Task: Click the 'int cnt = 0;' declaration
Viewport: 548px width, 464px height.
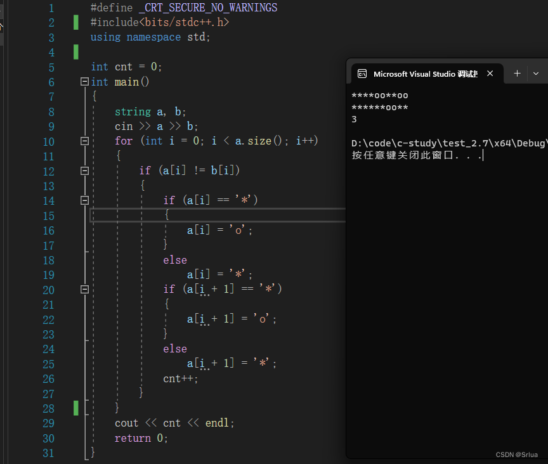Action: pyautogui.click(x=126, y=67)
